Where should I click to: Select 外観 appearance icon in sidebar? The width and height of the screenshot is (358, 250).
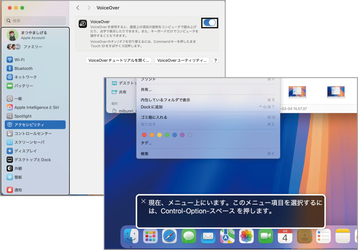pyautogui.click(x=9, y=168)
